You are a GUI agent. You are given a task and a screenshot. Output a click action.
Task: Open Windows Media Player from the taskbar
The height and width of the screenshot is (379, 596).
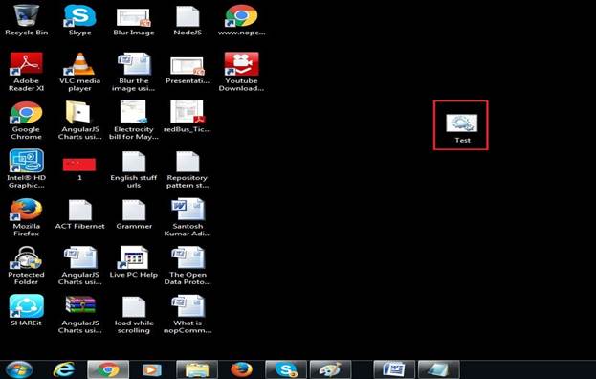pyautogui.click(x=152, y=369)
